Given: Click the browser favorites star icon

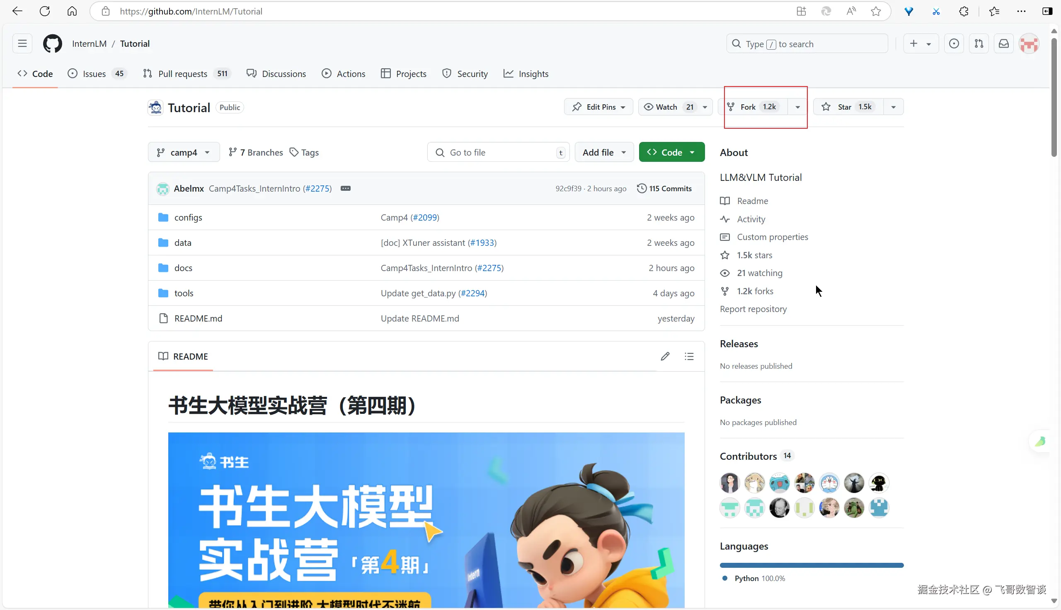Looking at the screenshot, I should [876, 11].
